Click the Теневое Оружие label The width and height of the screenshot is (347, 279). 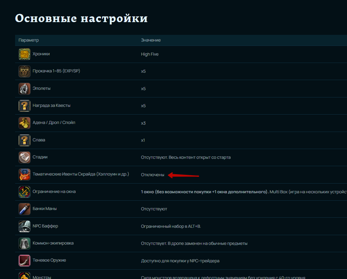(49, 260)
